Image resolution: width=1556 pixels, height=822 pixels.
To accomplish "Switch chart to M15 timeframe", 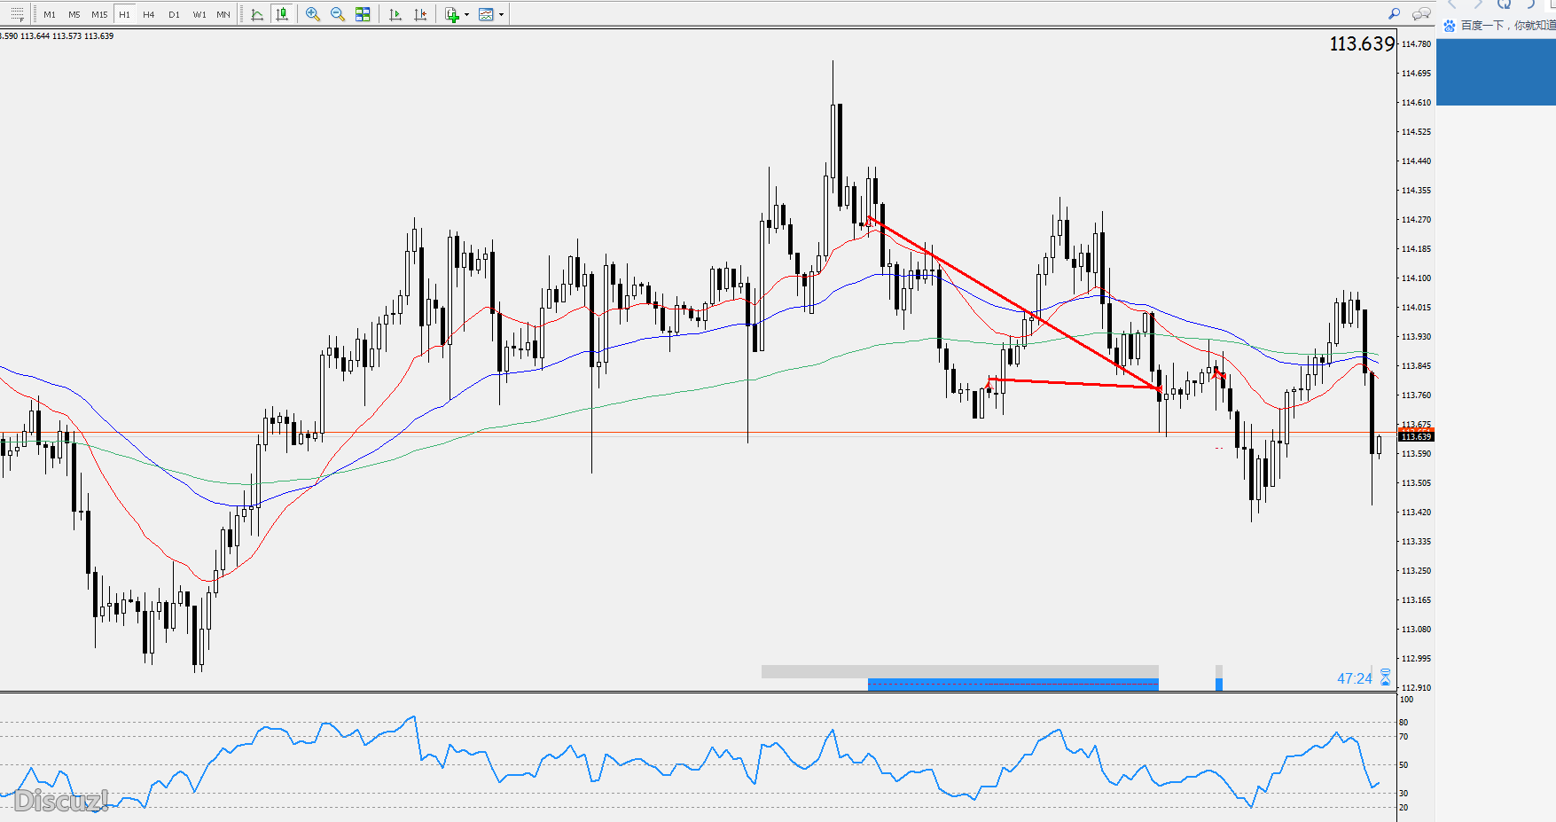I will [99, 14].
